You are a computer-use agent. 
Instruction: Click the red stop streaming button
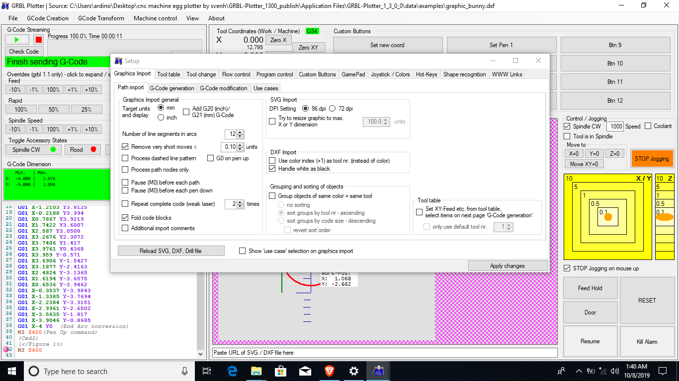[x=38, y=40]
